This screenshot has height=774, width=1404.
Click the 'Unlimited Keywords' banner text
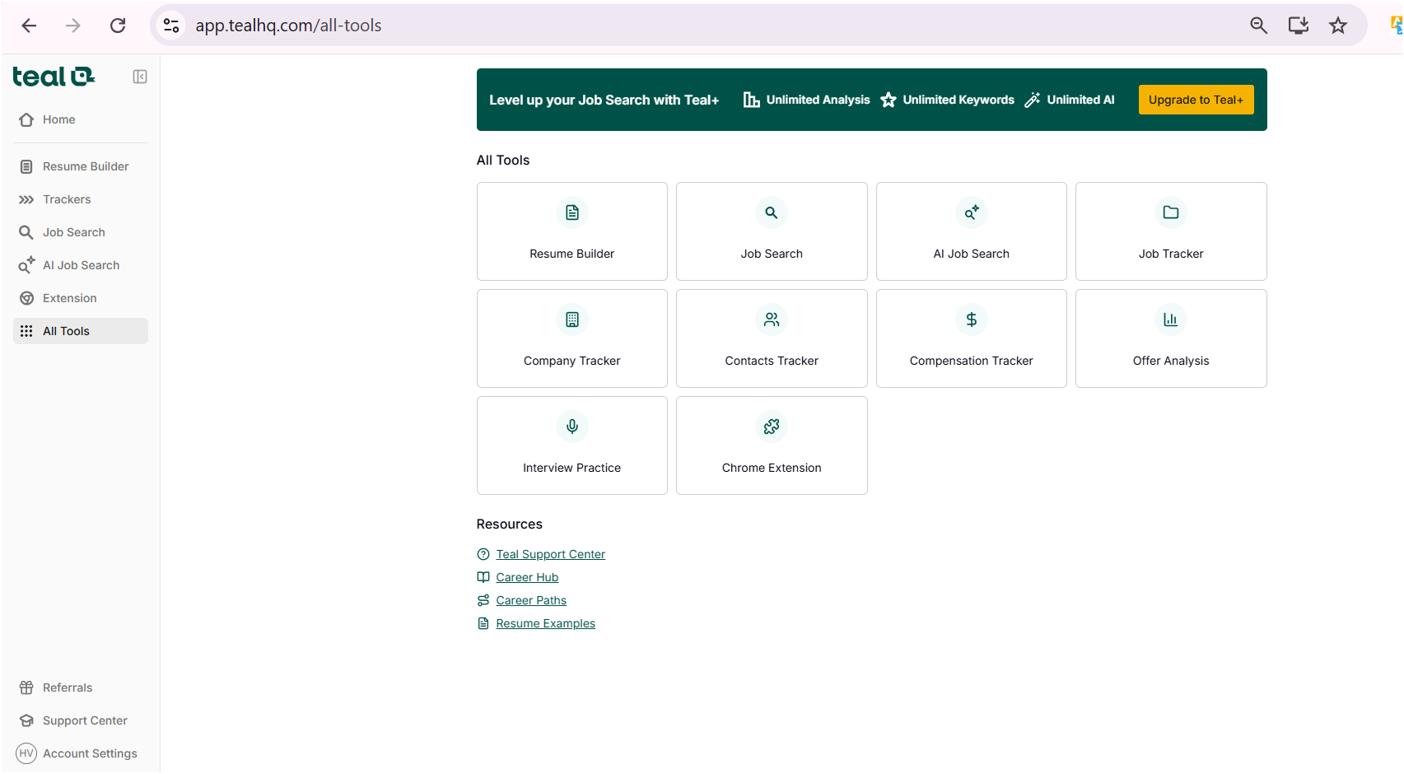point(959,100)
